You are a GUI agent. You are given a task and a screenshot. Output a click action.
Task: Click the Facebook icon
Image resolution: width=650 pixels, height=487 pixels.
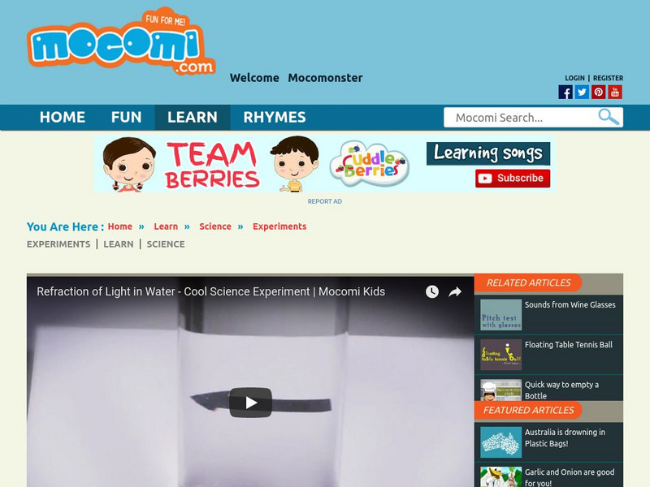click(x=566, y=92)
